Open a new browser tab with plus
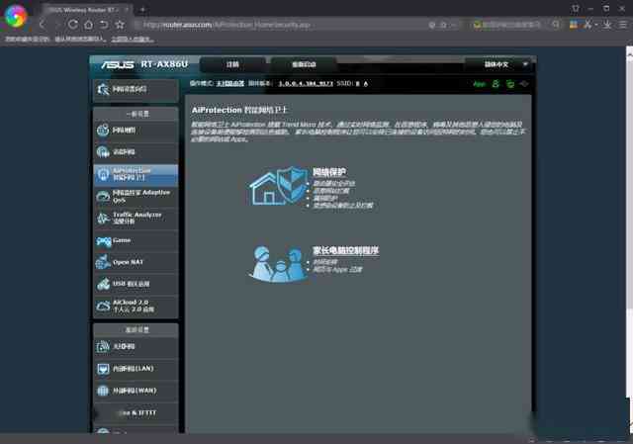Viewport: 633px width, 444px height. (x=142, y=9)
